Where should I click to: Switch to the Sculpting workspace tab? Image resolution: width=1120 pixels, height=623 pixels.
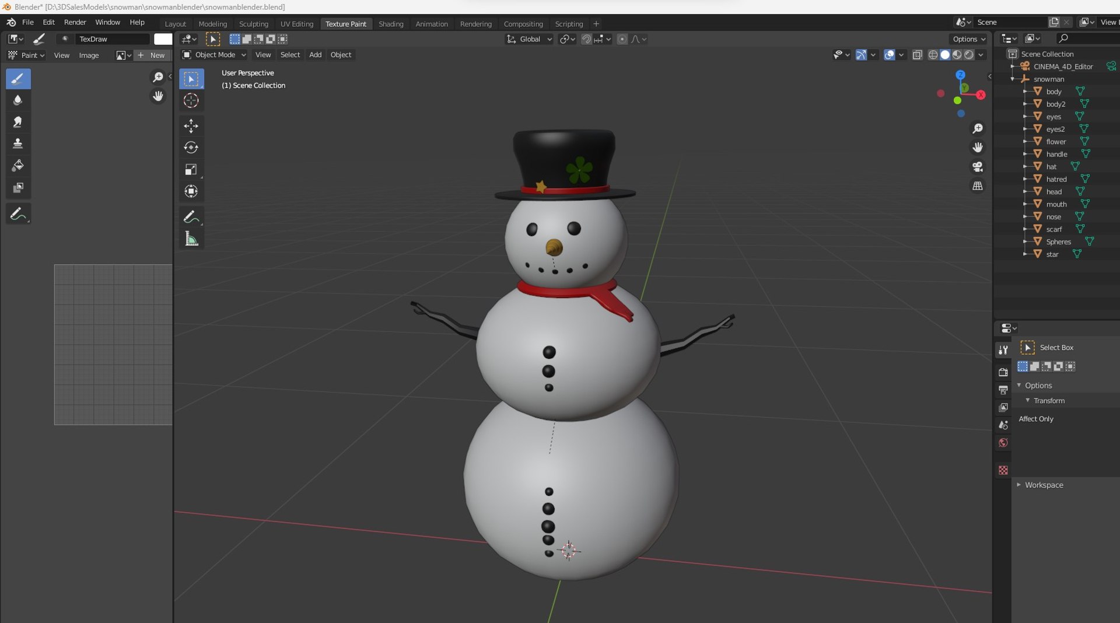click(254, 24)
